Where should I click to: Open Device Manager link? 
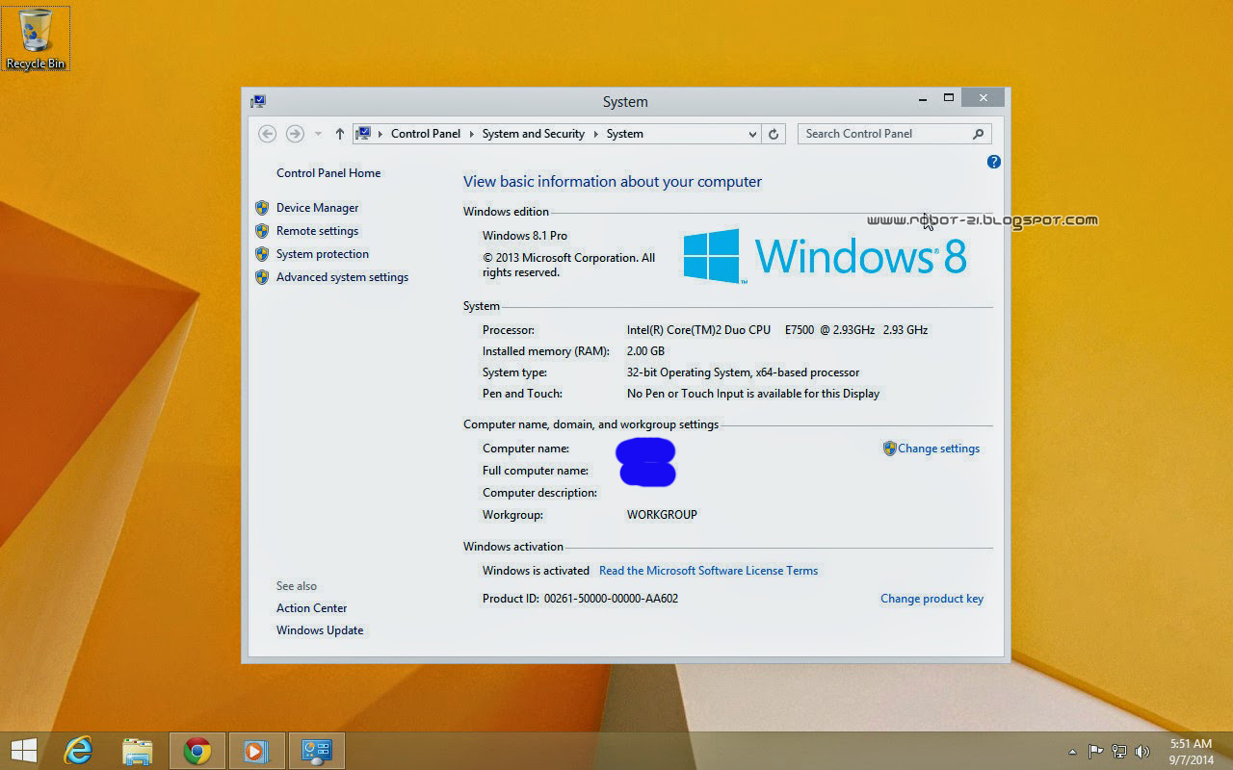tap(317, 208)
